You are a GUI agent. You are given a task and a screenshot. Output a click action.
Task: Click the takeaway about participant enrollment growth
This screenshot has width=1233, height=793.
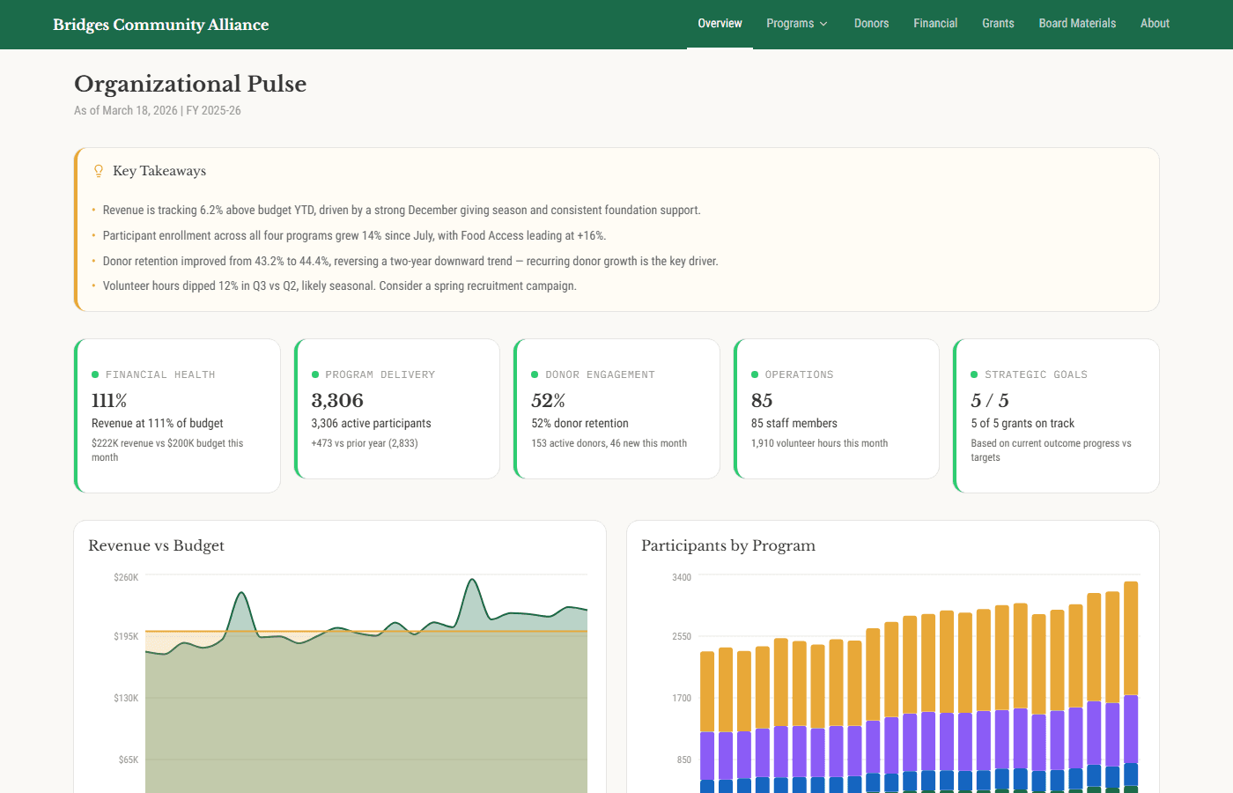click(x=354, y=235)
